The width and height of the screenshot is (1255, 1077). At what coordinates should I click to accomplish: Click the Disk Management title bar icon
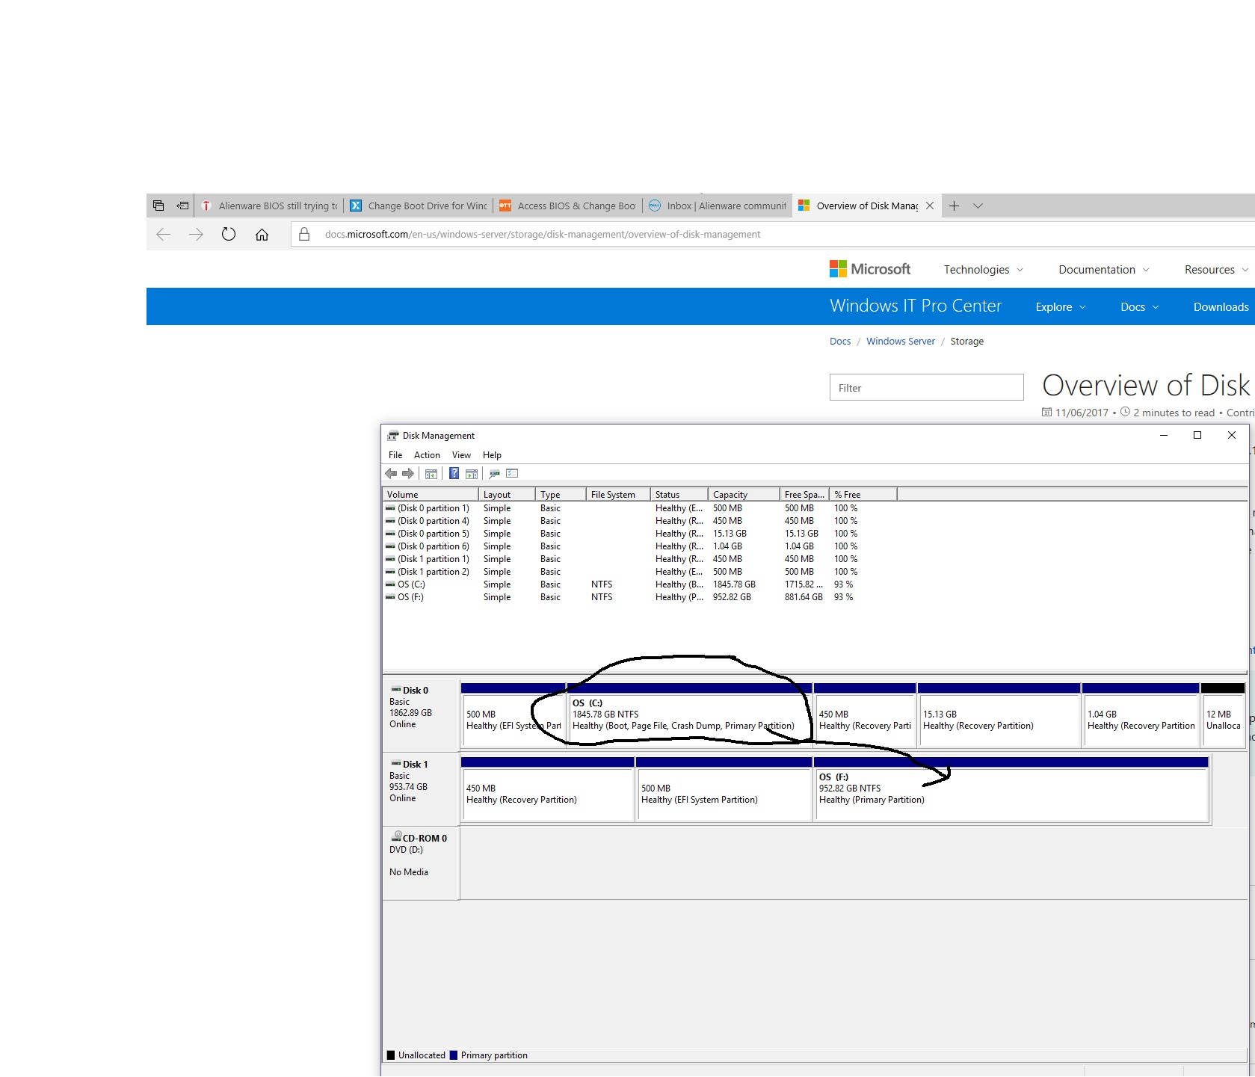(x=393, y=436)
